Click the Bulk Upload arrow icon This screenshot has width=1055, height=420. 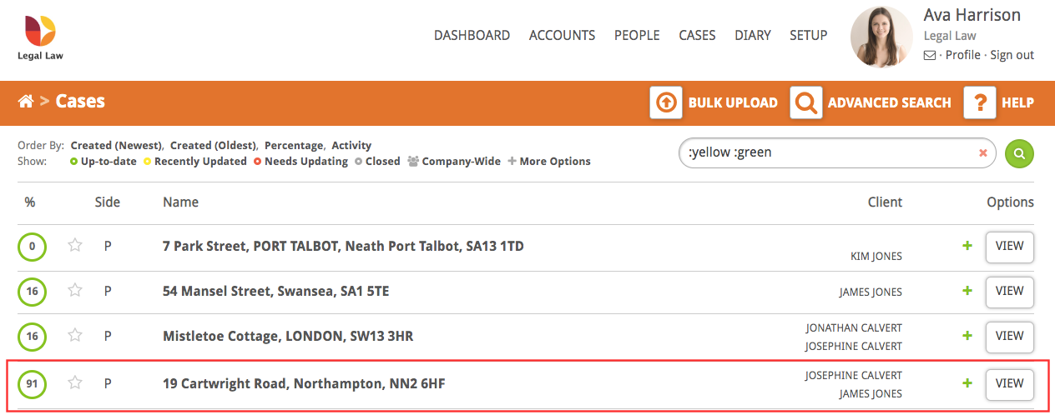[x=666, y=102]
